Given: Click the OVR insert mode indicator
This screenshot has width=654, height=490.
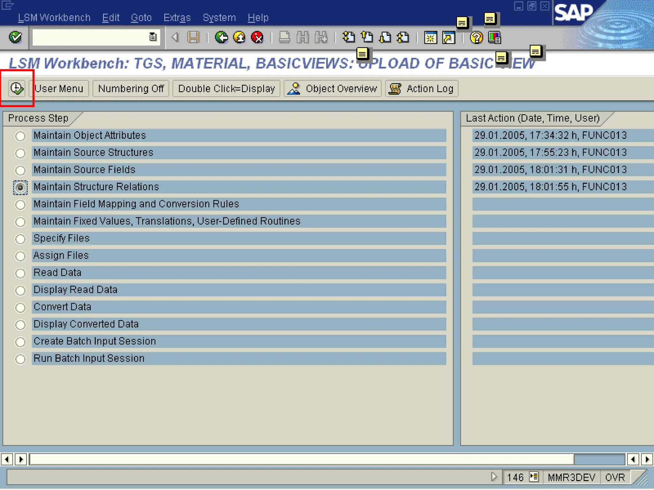Looking at the screenshot, I should pos(615,477).
